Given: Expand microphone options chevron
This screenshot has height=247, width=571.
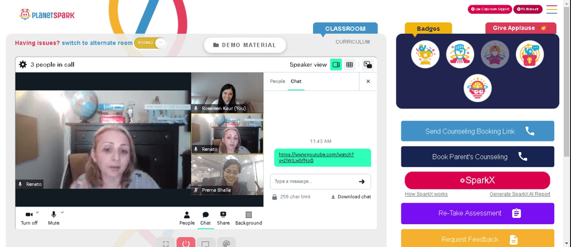Looking at the screenshot, I should pos(62,212).
